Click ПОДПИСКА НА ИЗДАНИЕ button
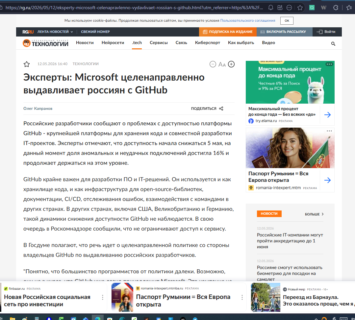Image resolution: width=355 pixels, height=320 pixels. (x=228, y=32)
